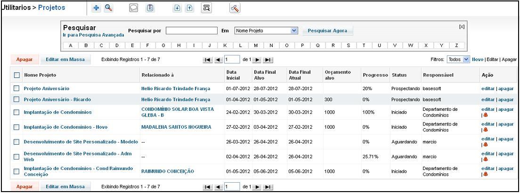This screenshot has height=193, width=520.
Task: Go to next page using top pager
Action: 257,60
